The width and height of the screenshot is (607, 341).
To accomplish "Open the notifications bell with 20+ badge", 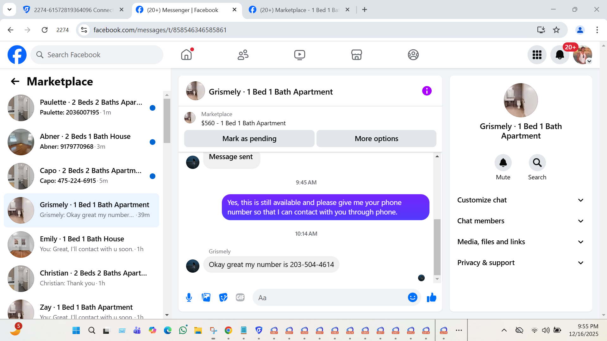I will coord(560,55).
